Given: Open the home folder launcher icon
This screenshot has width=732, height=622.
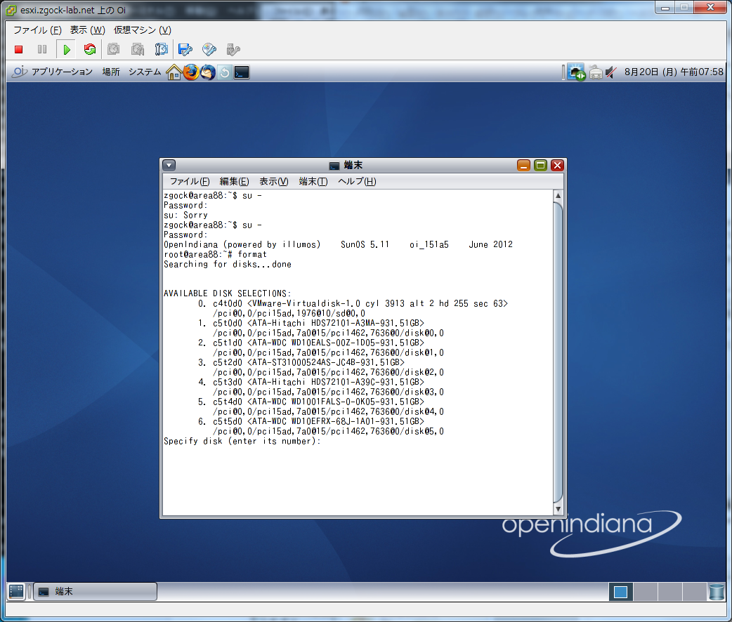Looking at the screenshot, I should pos(174,72).
